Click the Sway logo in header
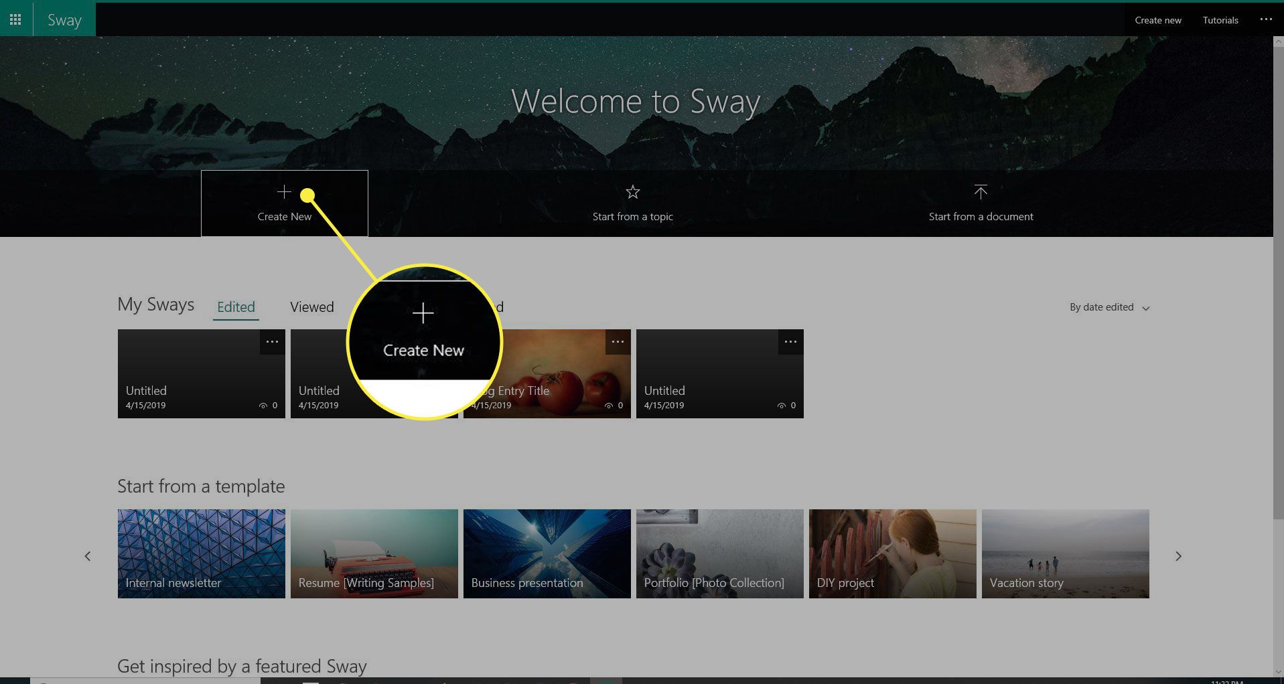The height and width of the screenshot is (684, 1284). pos(64,20)
